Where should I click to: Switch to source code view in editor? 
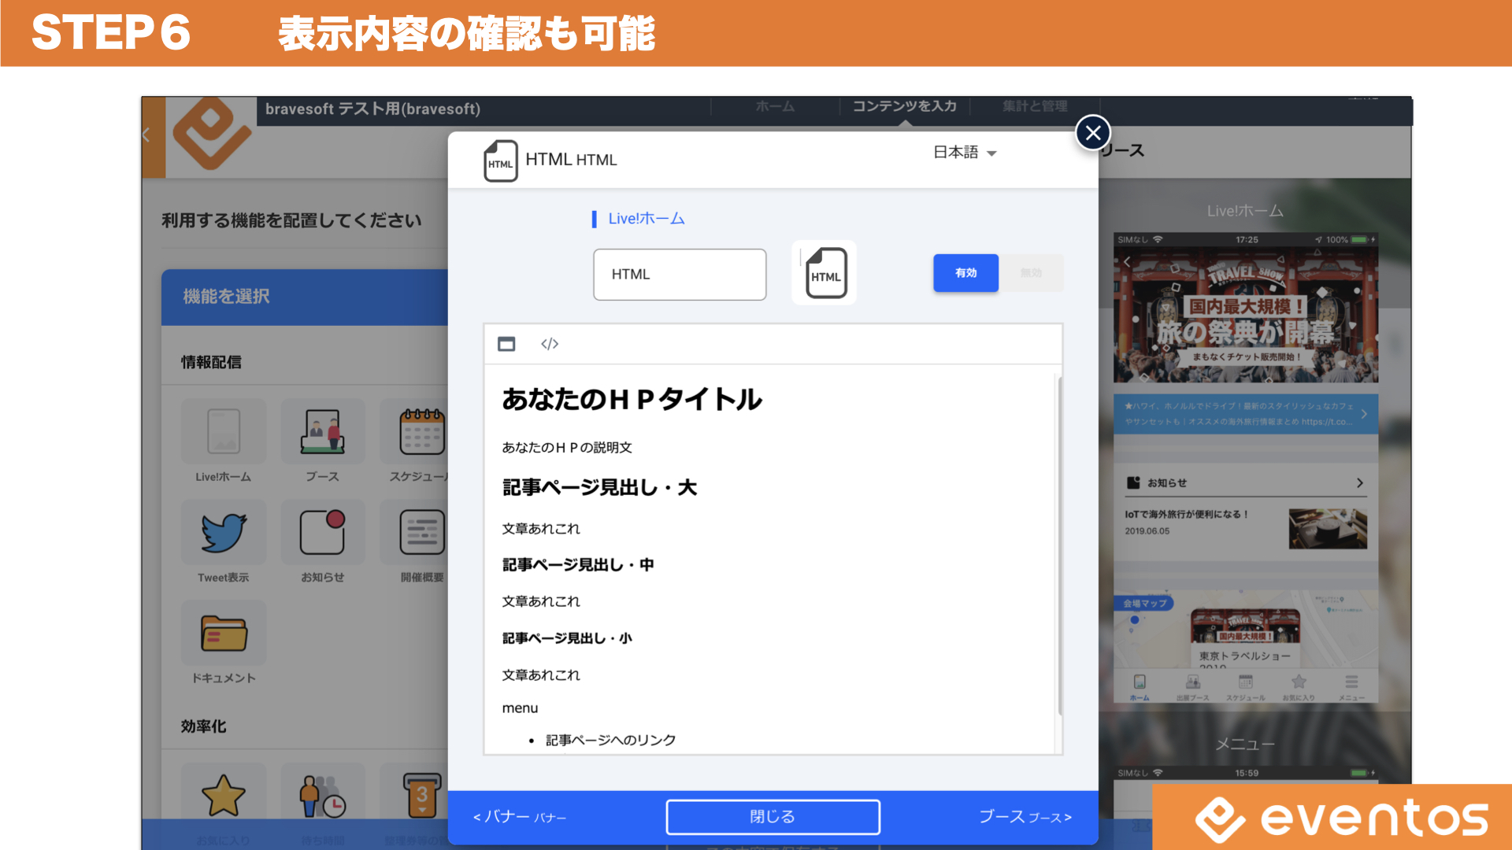(550, 344)
